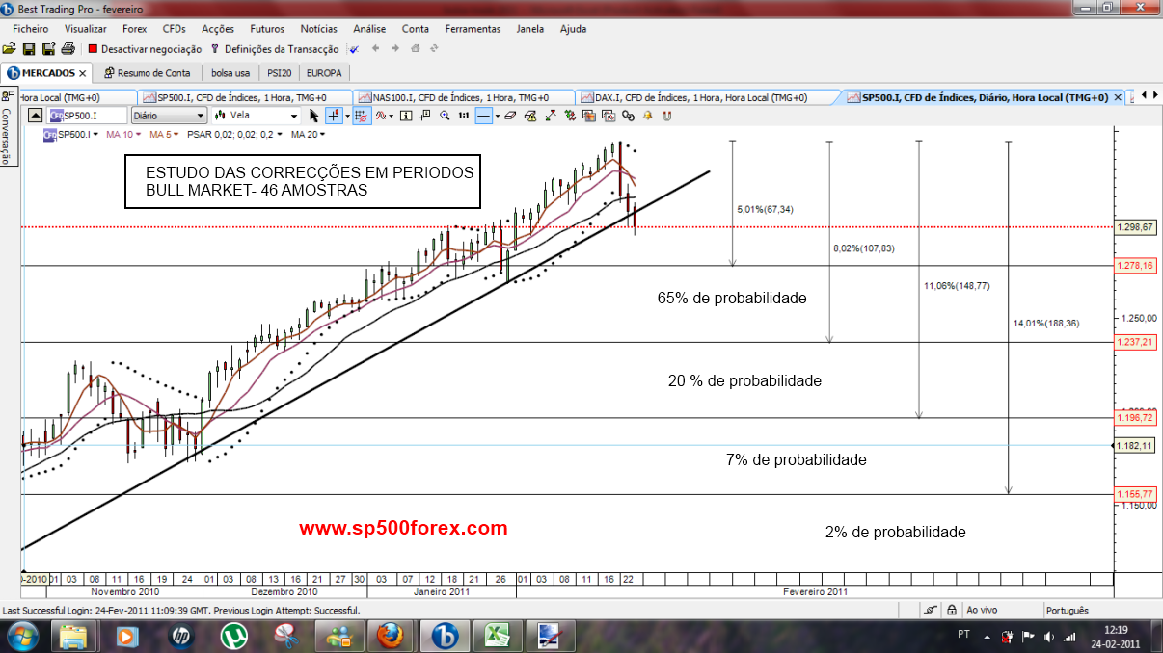Image resolution: width=1163 pixels, height=653 pixels.
Task: Reset chart scale with 1:1 icon
Action: [464, 116]
